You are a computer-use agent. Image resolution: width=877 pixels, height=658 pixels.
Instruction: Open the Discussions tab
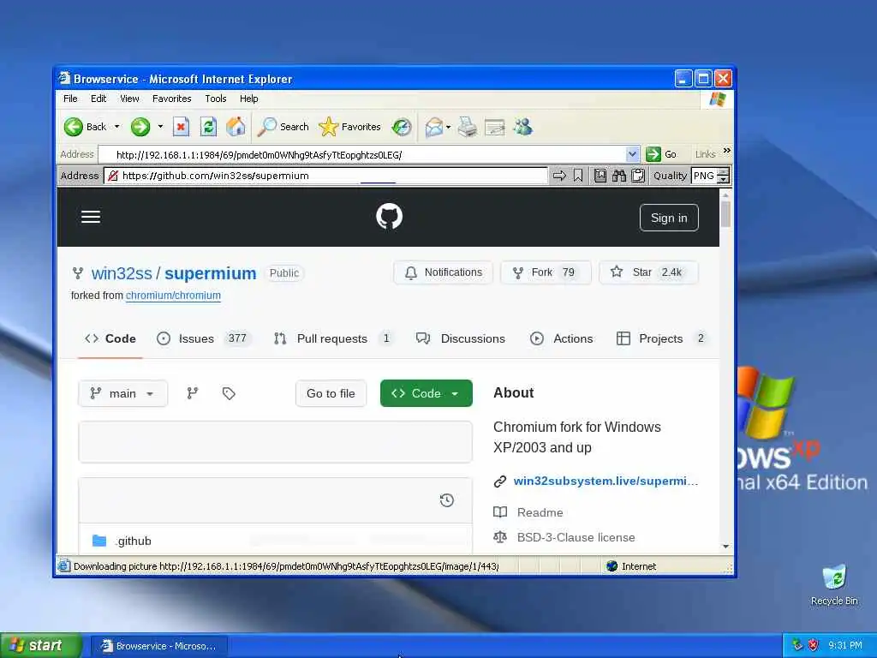460,338
